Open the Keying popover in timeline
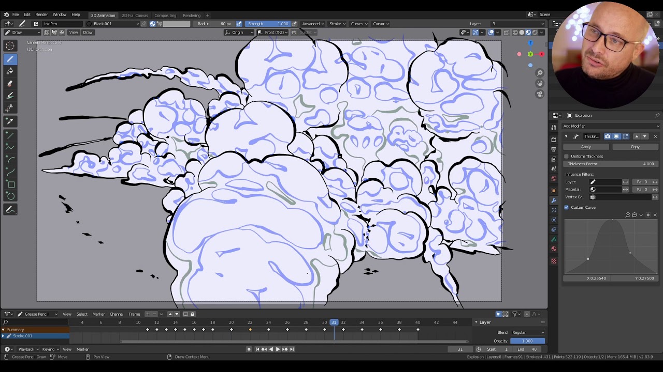Image resolution: width=663 pixels, height=372 pixels. (50, 349)
